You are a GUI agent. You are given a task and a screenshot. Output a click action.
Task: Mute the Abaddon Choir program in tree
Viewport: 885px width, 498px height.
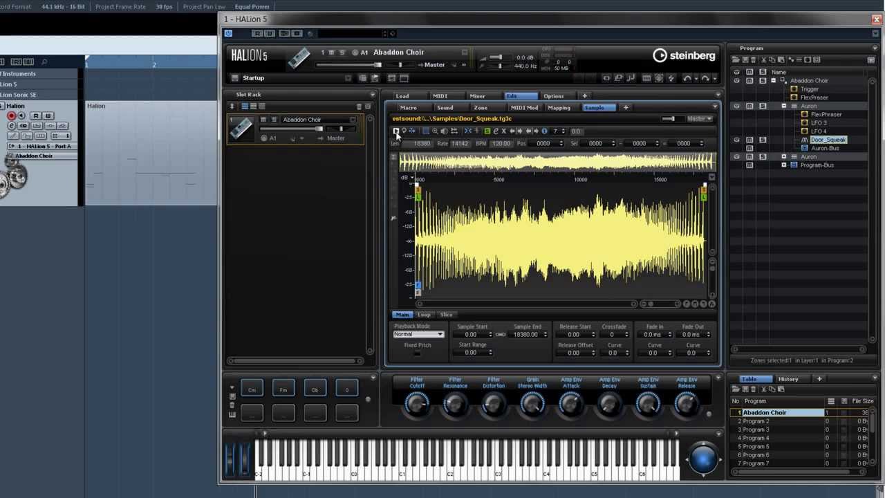(x=749, y=81)
